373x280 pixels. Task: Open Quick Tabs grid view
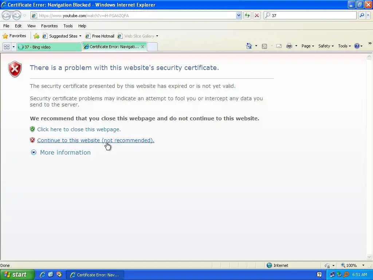tap(7, 47)
